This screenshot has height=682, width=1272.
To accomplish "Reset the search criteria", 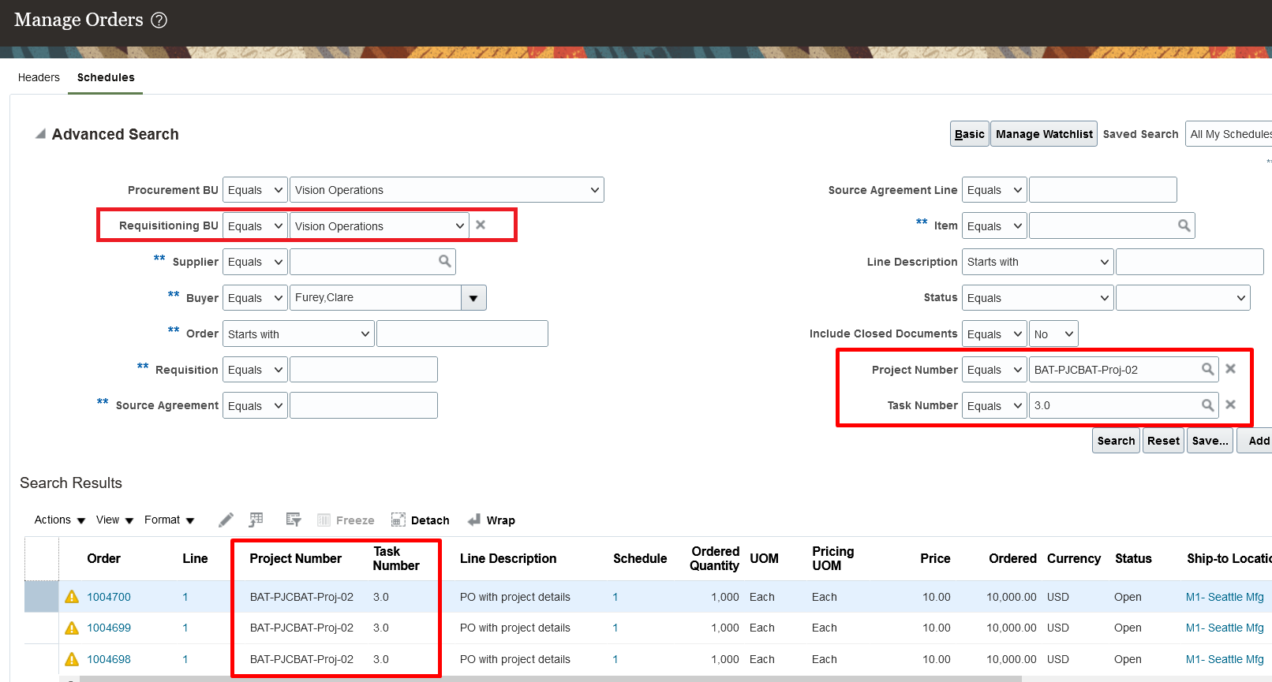I will (x=1163, y=441).
